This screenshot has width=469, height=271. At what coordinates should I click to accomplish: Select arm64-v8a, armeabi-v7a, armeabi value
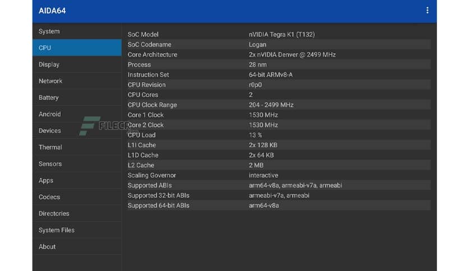tap(295, 185)
